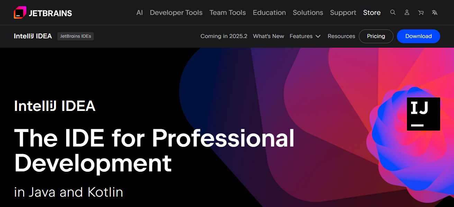The height and width of the screenshot is (207, 454).
Task: Open the Education menu
Action: coord(269,12)
